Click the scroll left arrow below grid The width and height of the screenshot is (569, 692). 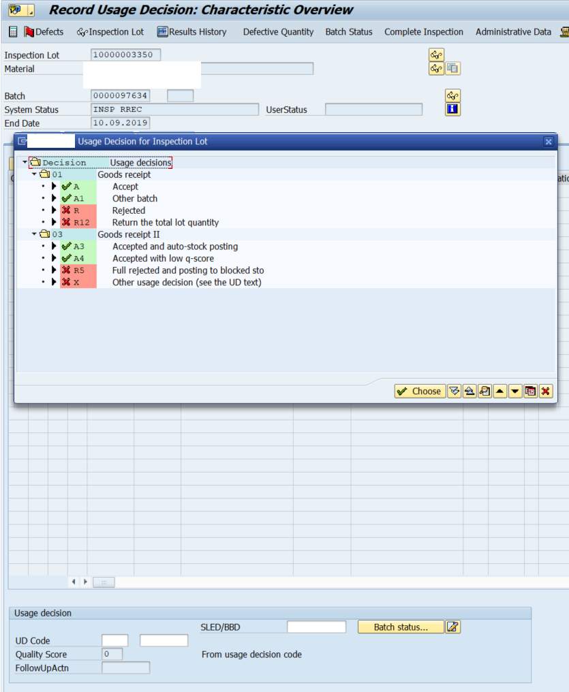point(74,582)
